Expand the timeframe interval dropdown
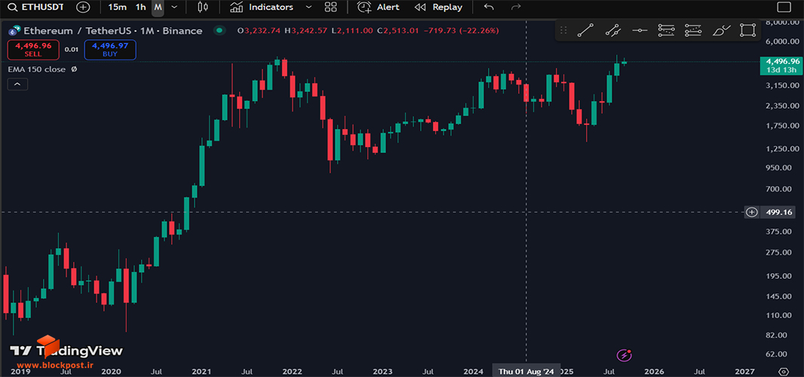 click(x=174, y=8)
